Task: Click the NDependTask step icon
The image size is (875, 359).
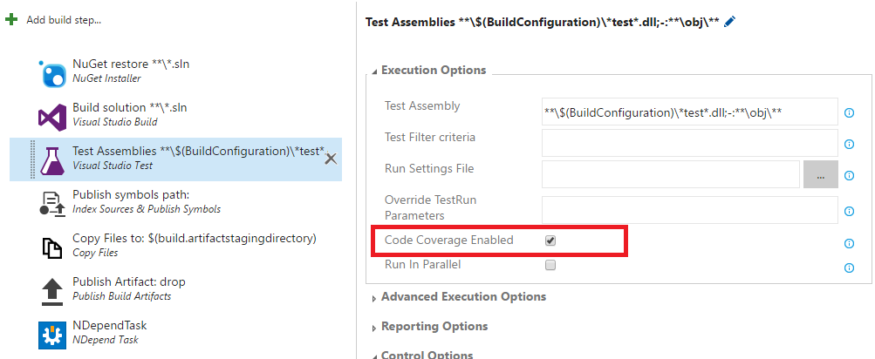Action: tap(53, 334)
